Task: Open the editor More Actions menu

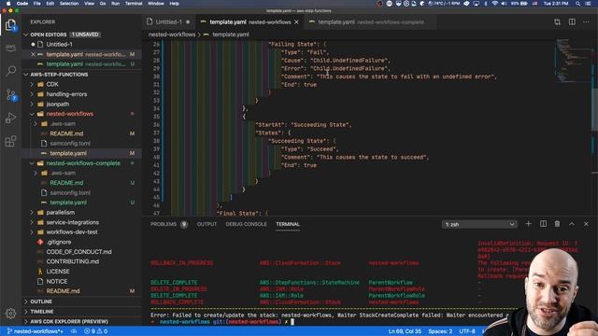Action: 586,22
